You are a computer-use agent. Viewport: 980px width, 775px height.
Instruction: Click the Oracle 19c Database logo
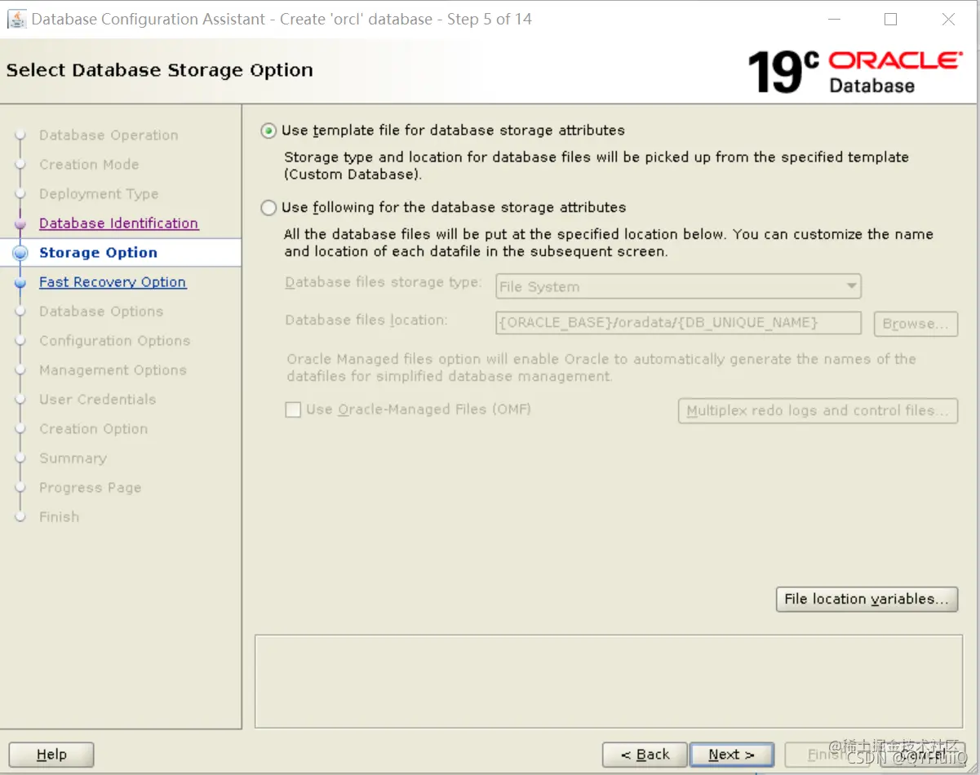[855, 72]
